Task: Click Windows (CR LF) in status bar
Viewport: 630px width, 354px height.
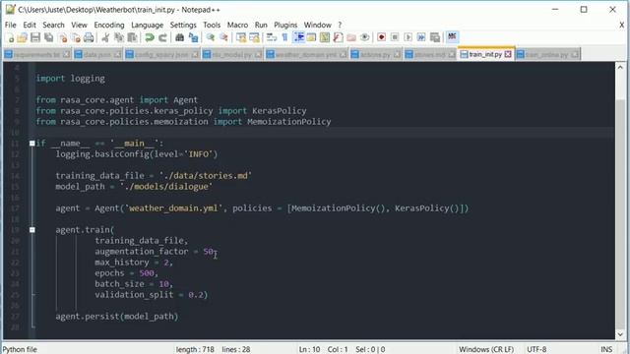Action: (486, 350)
